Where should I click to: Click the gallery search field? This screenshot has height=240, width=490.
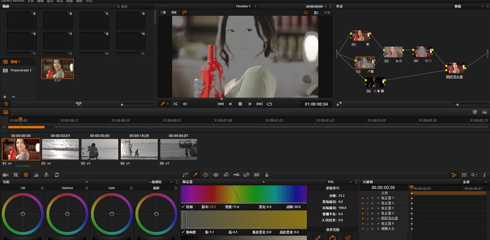[x=135, y=7]
